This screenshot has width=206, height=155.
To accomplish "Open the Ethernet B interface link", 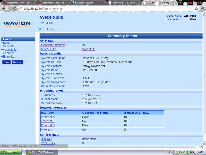I will tap(48, 121).
